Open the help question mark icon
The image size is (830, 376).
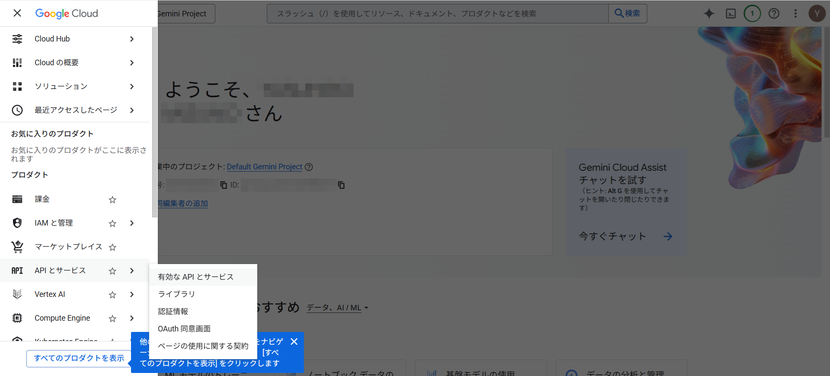point(774,14)
